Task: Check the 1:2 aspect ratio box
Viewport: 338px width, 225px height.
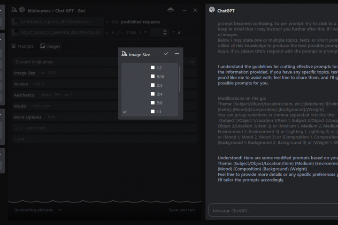Action: [x=153, y=67]
